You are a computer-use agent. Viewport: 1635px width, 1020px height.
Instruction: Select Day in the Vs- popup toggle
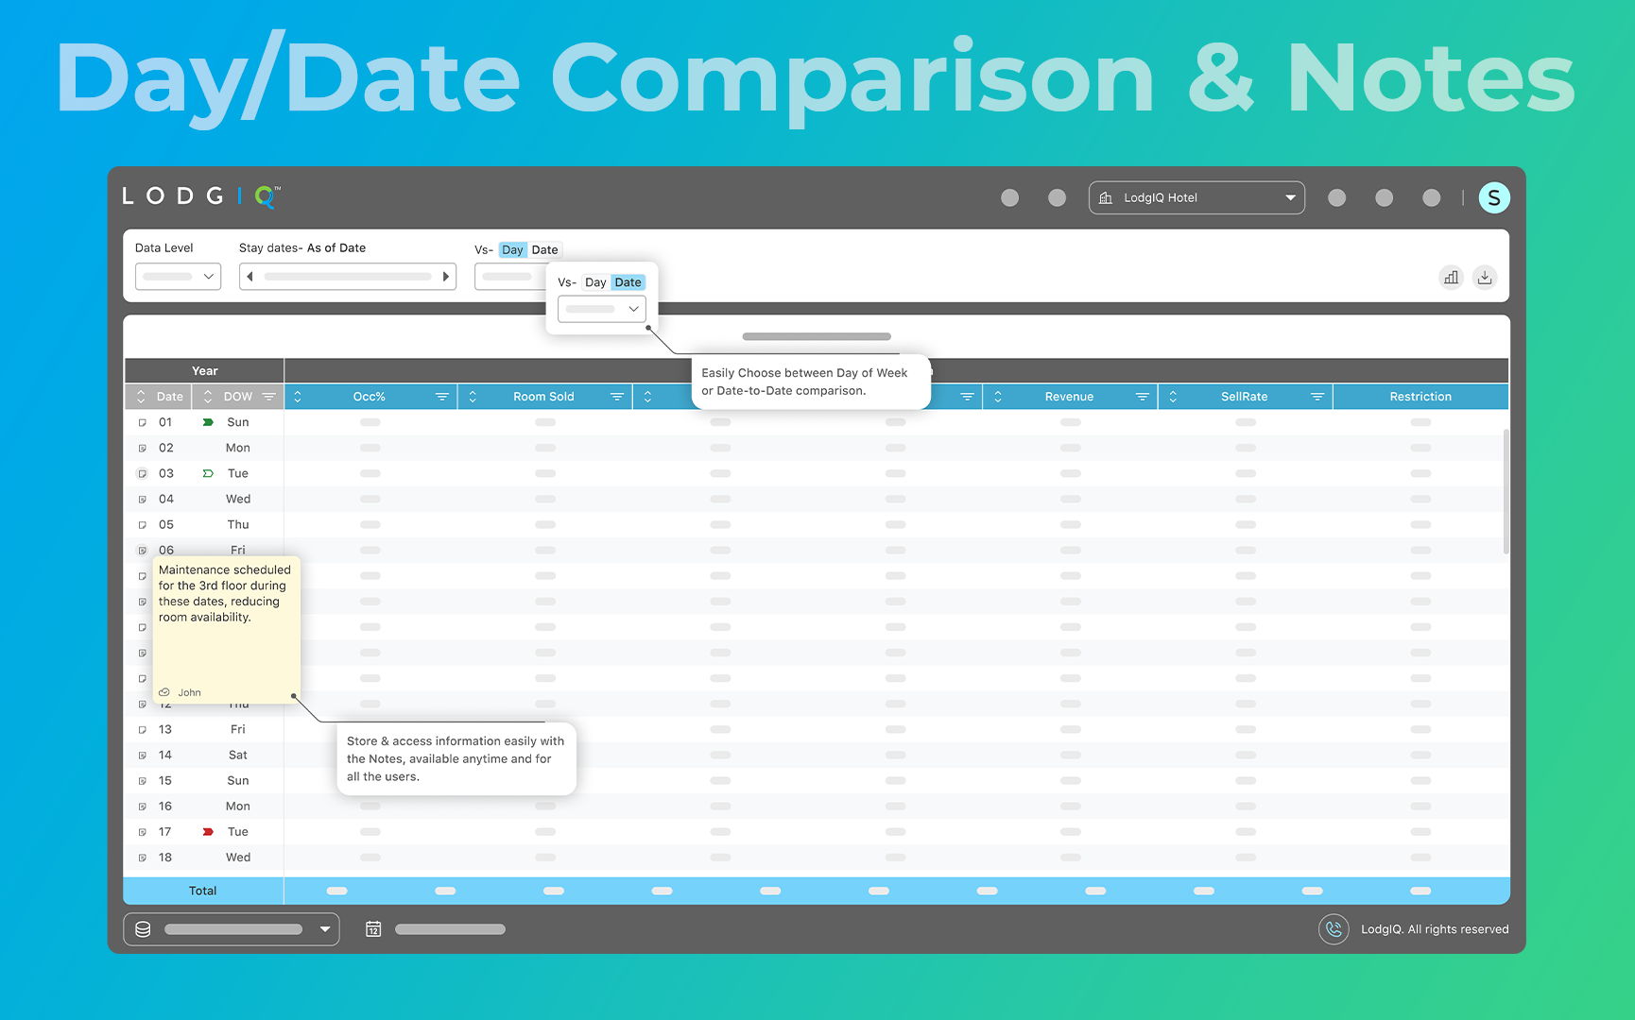tap(595, 282)
